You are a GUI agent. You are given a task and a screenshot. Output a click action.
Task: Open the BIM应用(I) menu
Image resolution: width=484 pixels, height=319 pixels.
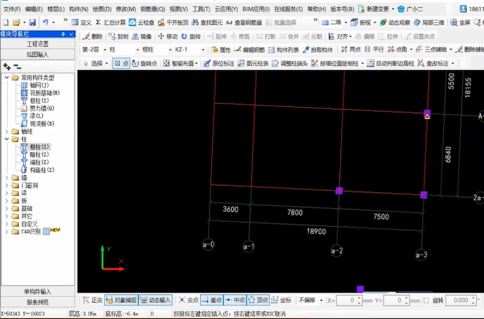pos(256,9)
